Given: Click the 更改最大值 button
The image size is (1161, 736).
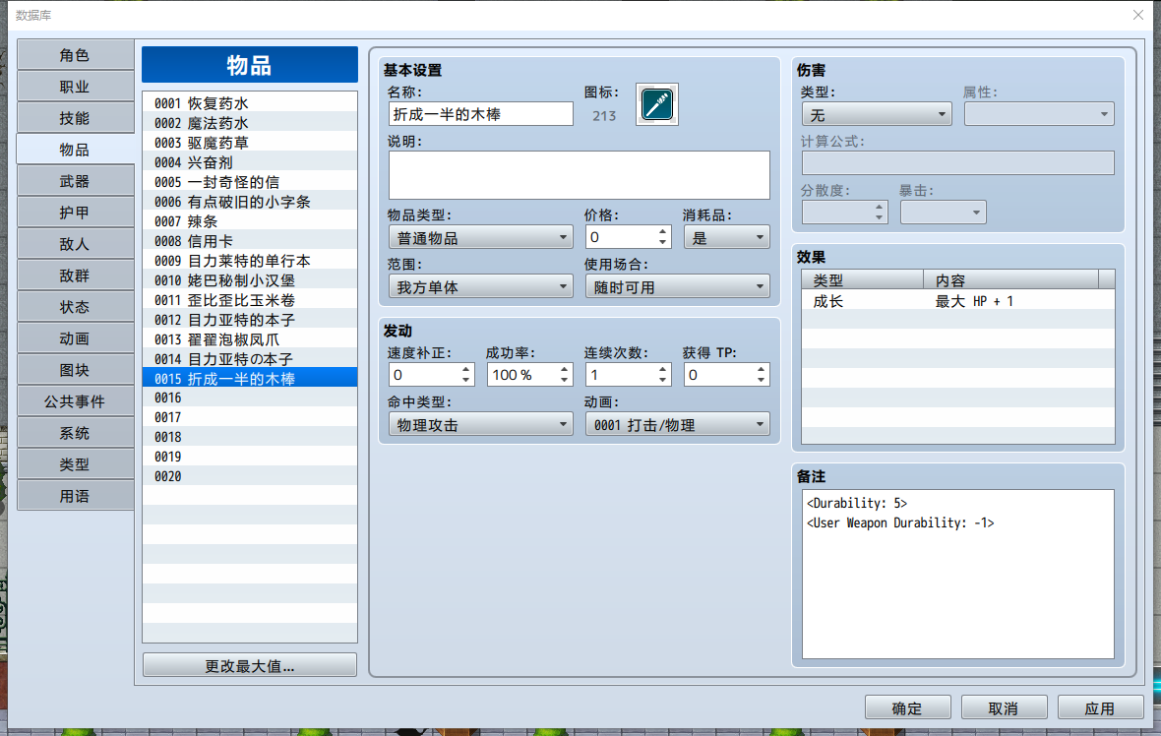Looking at the screenshot, I should (x=250, y=665).
